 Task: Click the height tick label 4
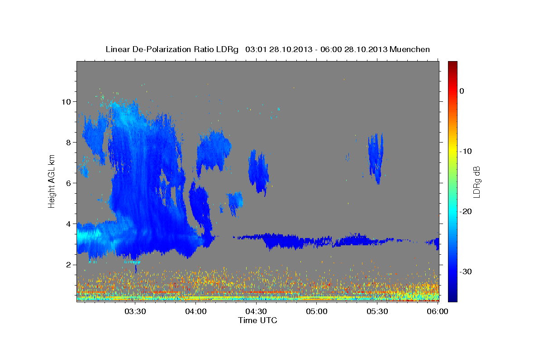point(70,224)
